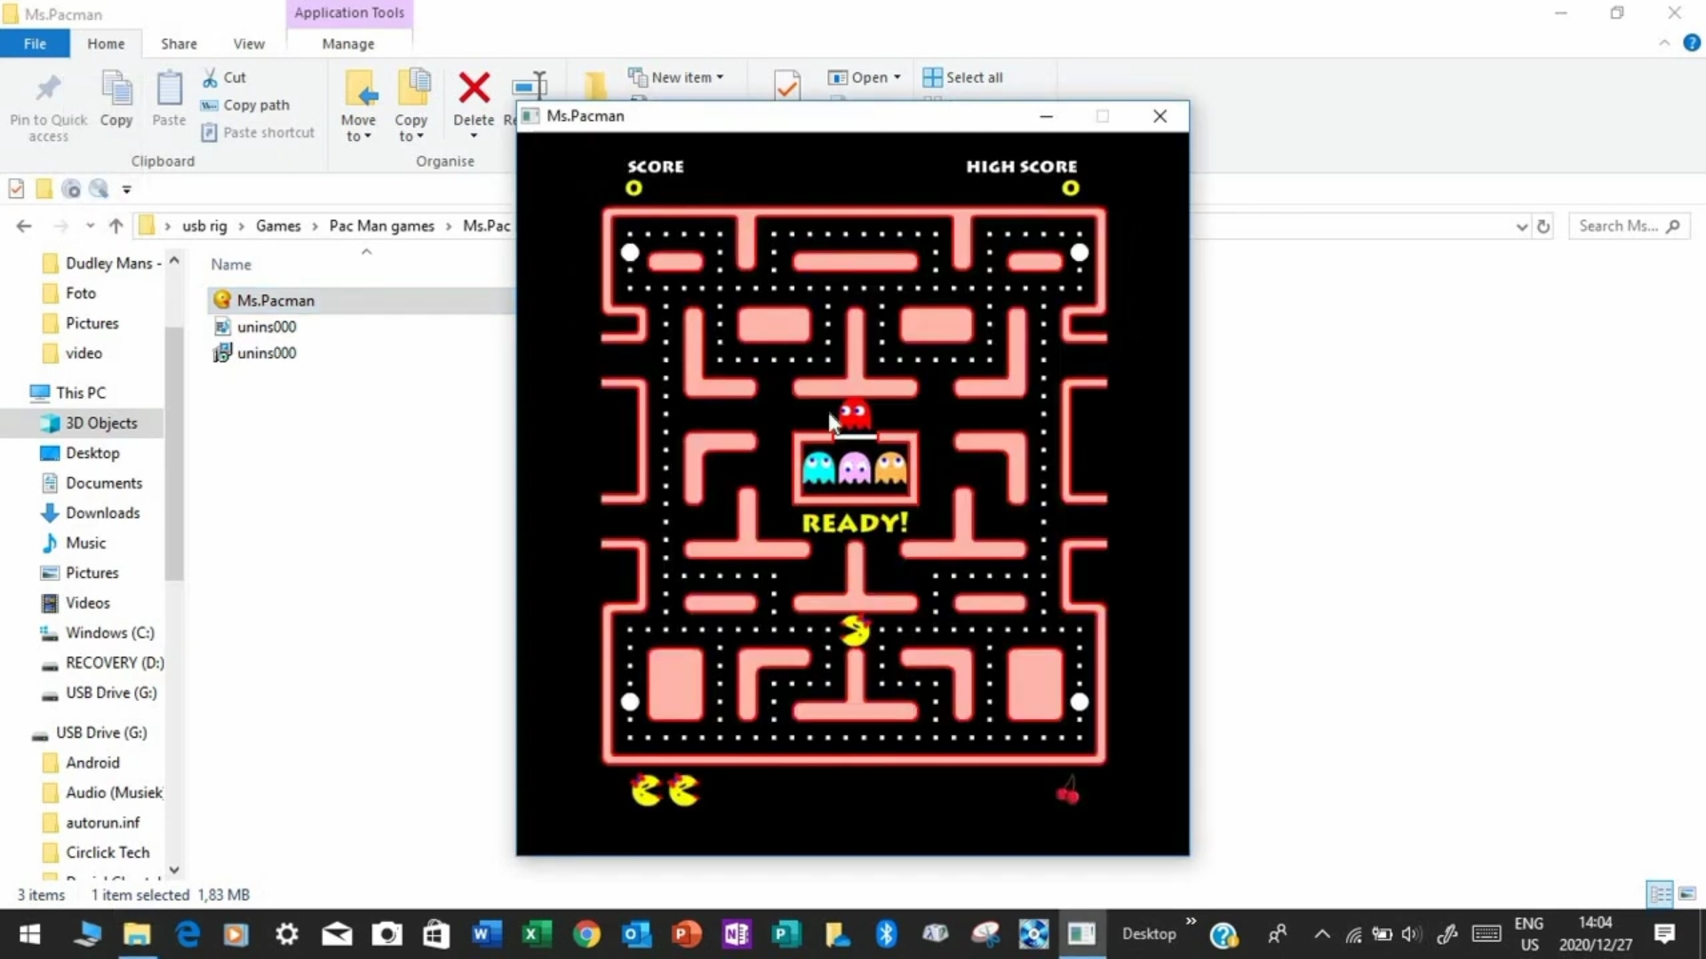Click the Move to ribbon button

(x=358, y=105)
